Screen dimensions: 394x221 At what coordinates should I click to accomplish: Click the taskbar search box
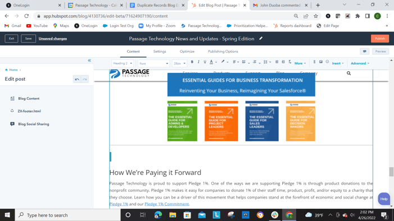(68, 215)
